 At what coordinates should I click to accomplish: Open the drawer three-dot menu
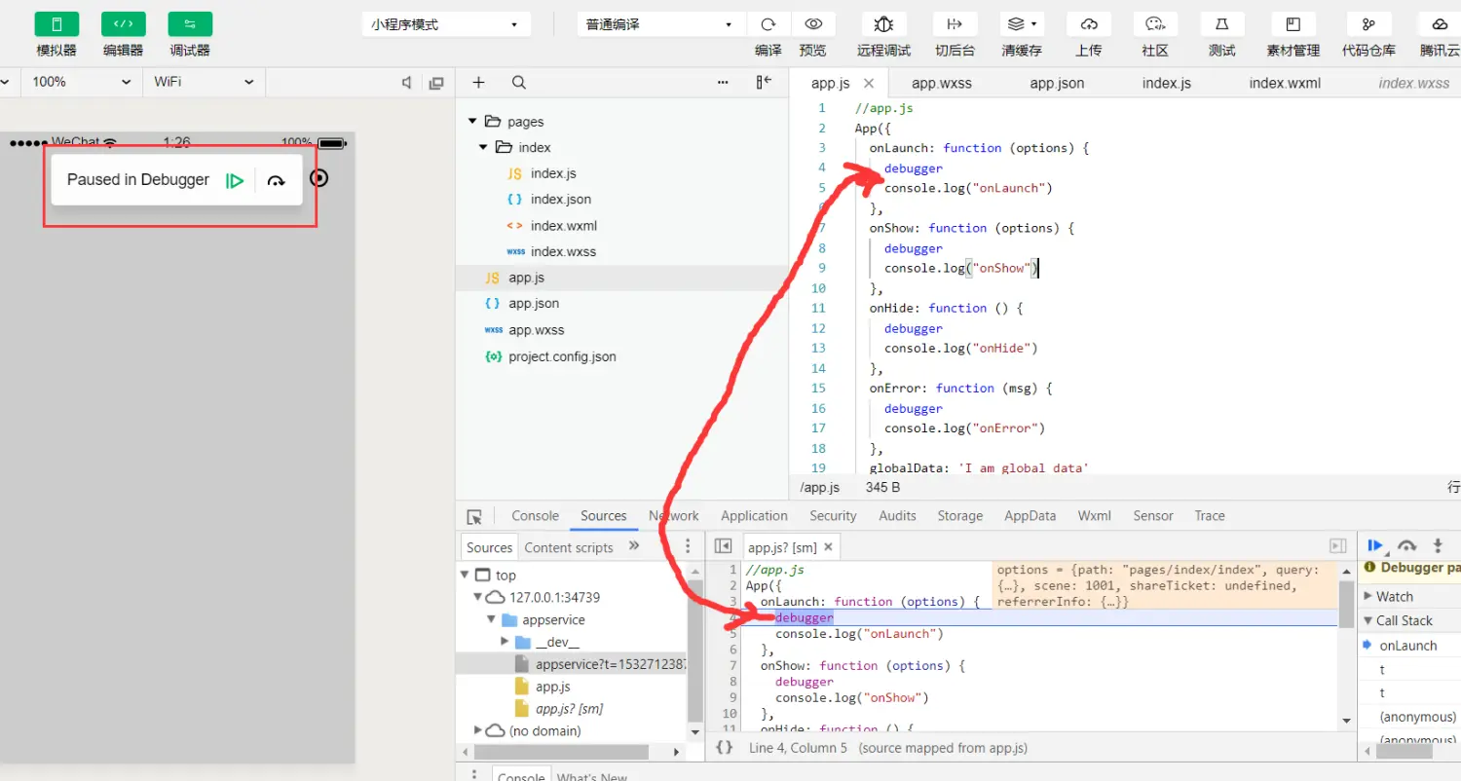click(474, 774)
